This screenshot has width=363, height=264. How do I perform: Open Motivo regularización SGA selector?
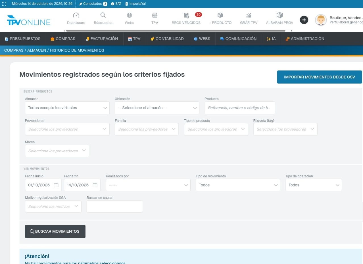[53, 207]
